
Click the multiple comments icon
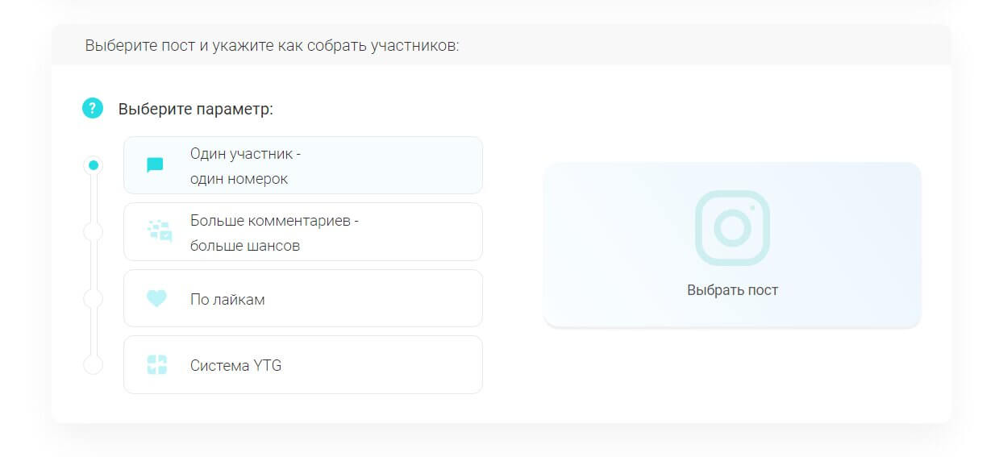(x=159, y=231)
